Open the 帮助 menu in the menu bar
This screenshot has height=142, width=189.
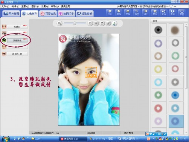click(x=55, y=6)
